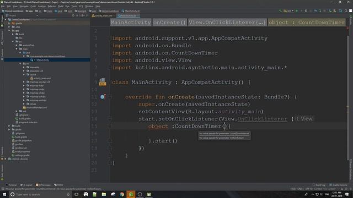Expand the values folder in project tree
This screenshot has width=353, height=198.
pyautogui.click(x=24, y=104)
